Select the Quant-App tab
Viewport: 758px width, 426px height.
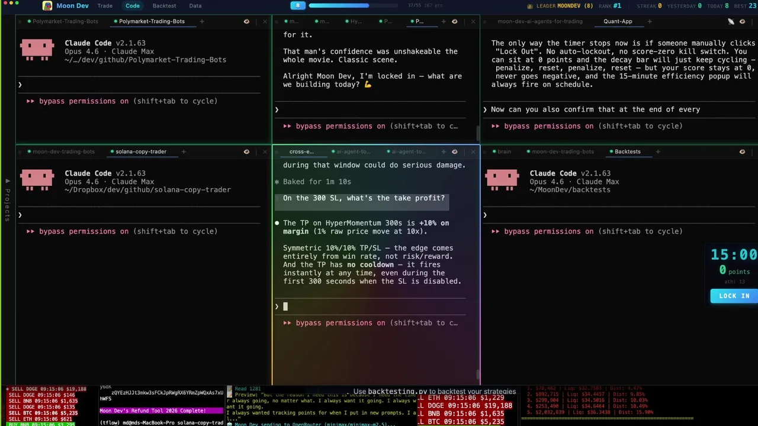click(618, 21)
